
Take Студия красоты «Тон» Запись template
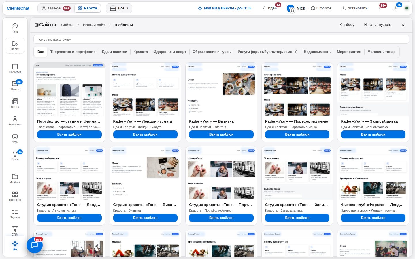pos(297,218)
